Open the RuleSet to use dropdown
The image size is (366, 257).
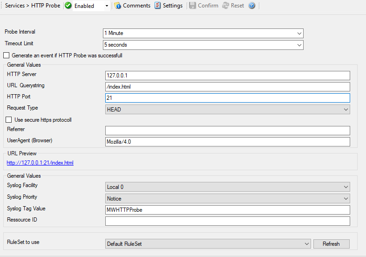click(x=306, y=244)
